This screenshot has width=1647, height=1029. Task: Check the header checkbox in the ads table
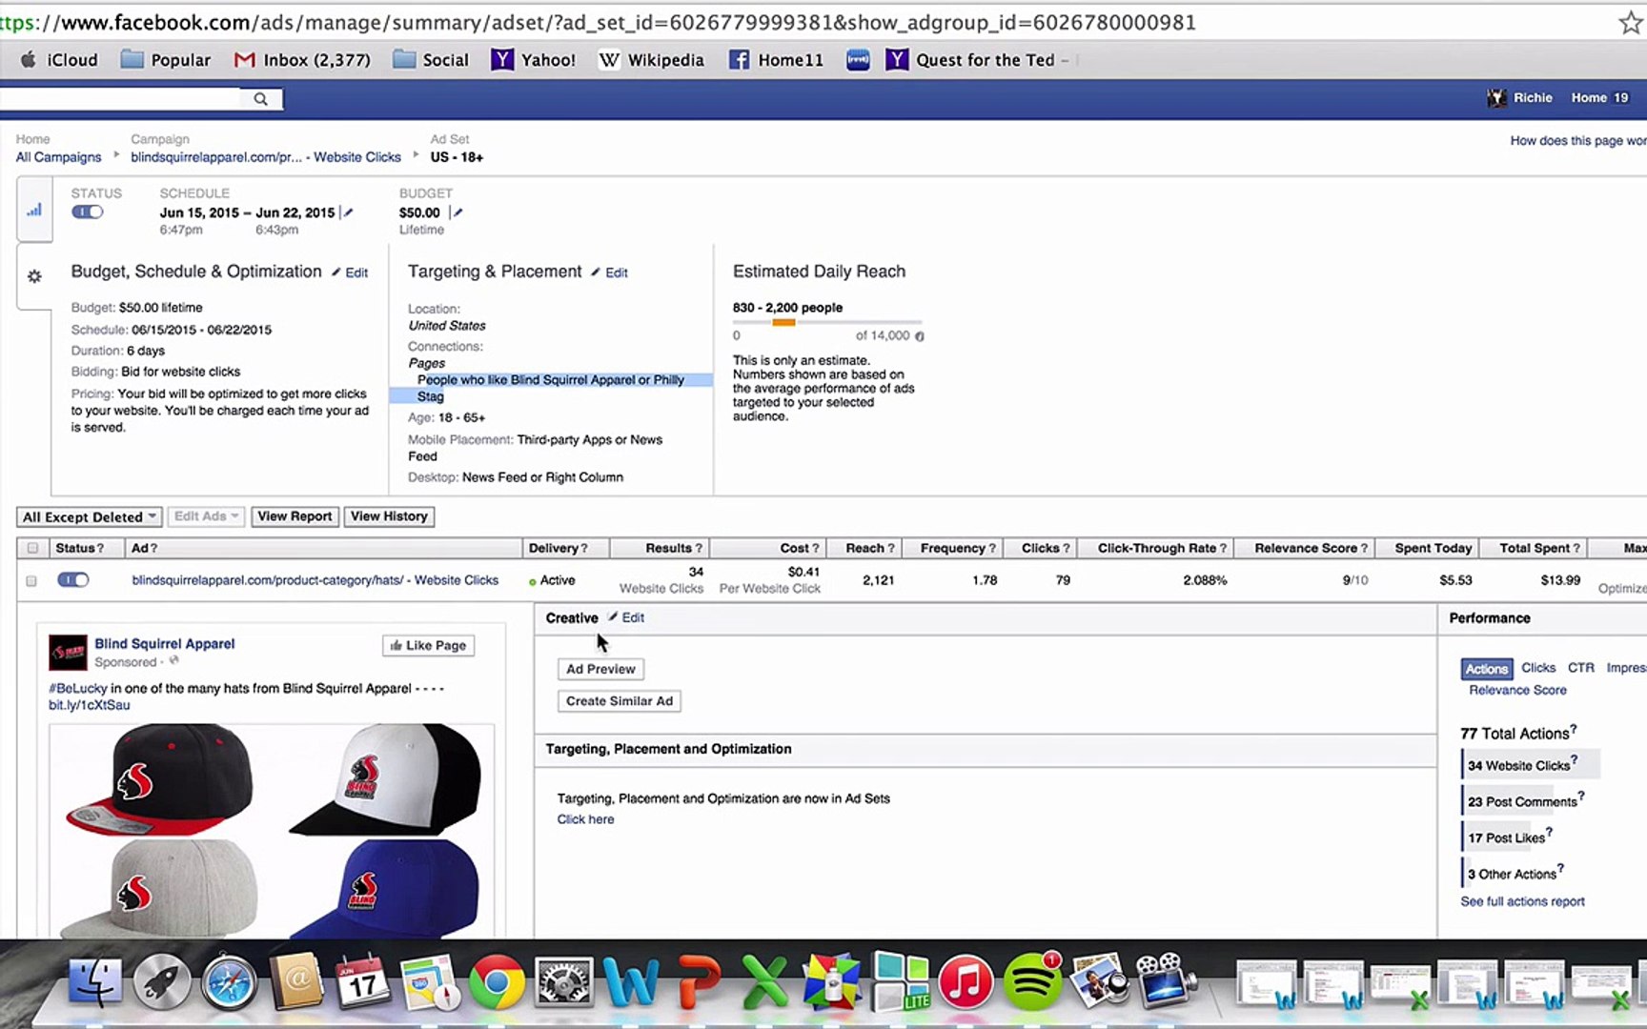coord(31,548)
